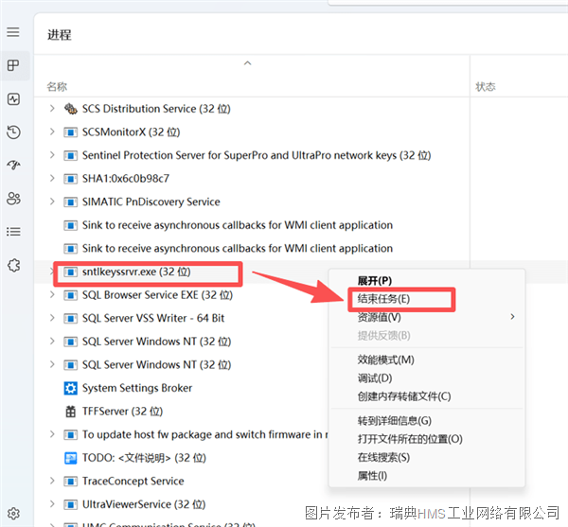Screen dimensions: 568x527
Task: Click the TODO: <文件说明> process icon
Action: point(71,458)
